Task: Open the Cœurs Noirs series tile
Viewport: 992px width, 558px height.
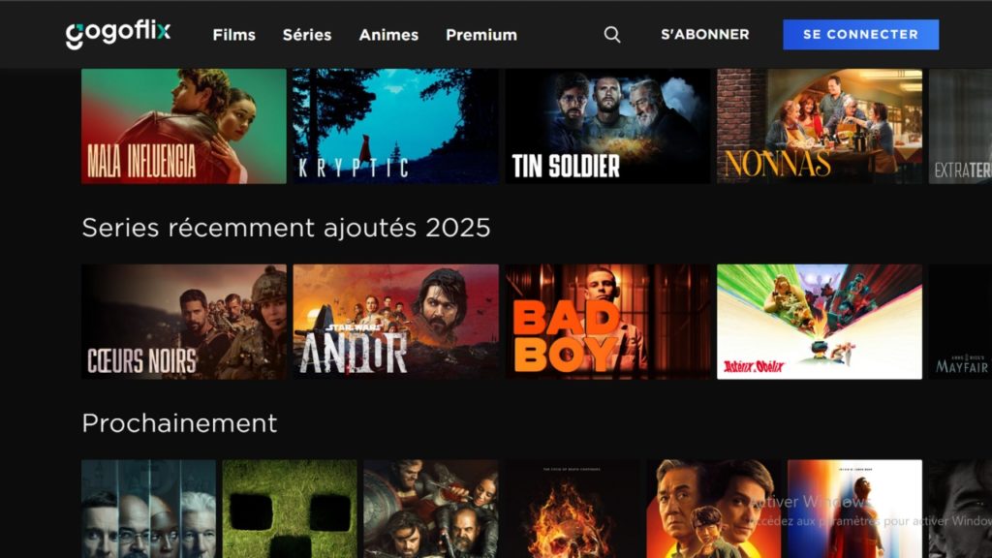Action: [x=184, y=322]
